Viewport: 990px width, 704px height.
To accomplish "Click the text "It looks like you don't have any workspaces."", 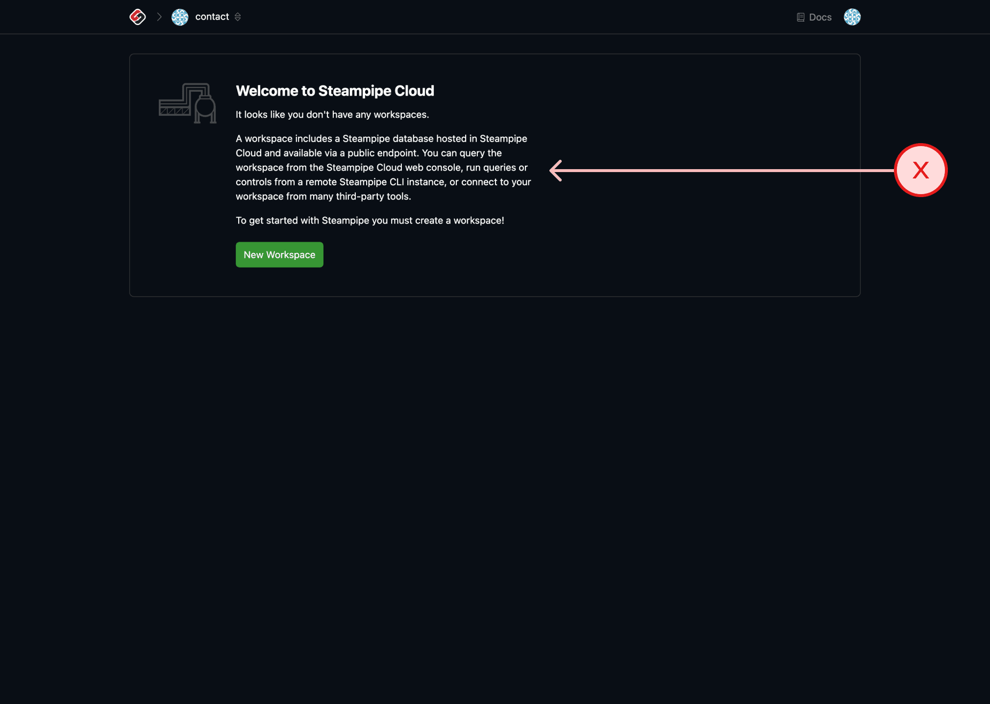I will pyautogui.click(x=332, y=114).
